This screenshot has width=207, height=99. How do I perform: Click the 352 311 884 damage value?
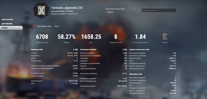[73, 81]
